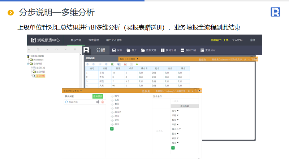
Task: Select 润乾报表DEMO root node
Action: pos(37,56)
